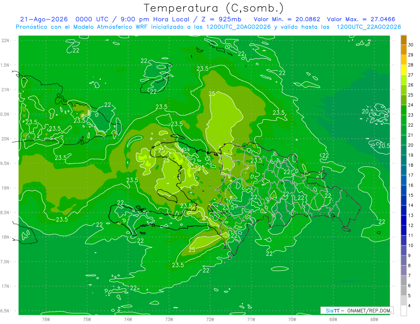
Task: Click the title "Temperatura (C,somb.)"
Action: pos(214,8)
